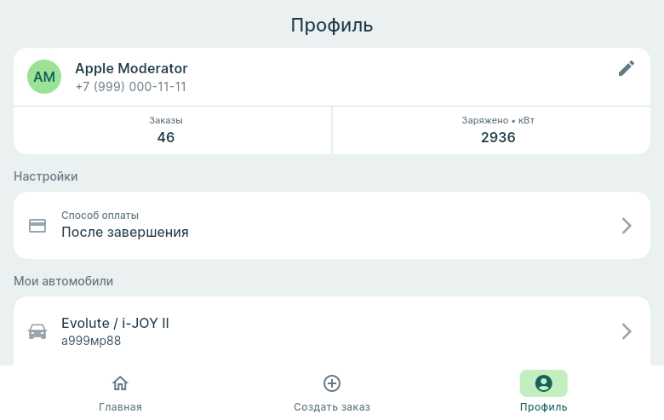Select После завершения payment option
The image size is (664, 420).
click(125, 232)
